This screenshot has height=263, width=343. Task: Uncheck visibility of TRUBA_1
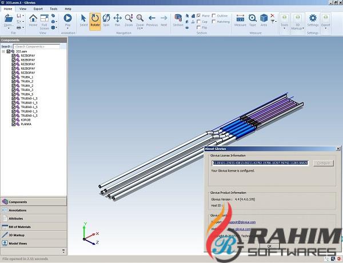coord(13,77)
